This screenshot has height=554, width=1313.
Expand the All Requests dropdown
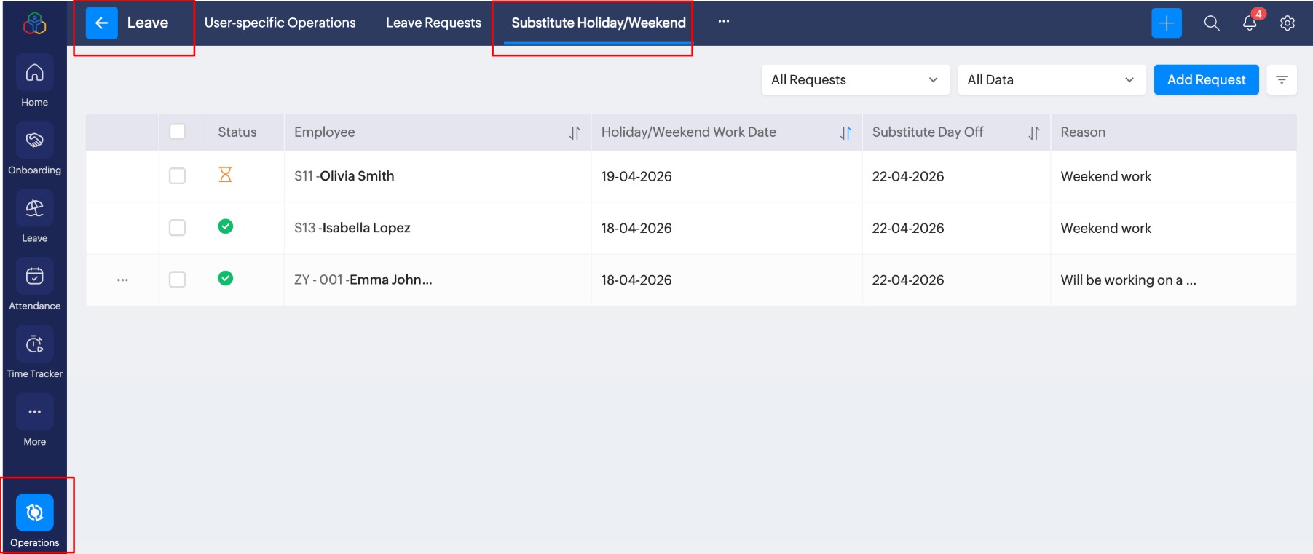pos(855,80)
